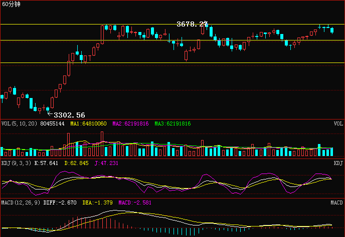Click the VOL label at panel right
The height and width of the screenshot is (237, 345).
[338, 123]
